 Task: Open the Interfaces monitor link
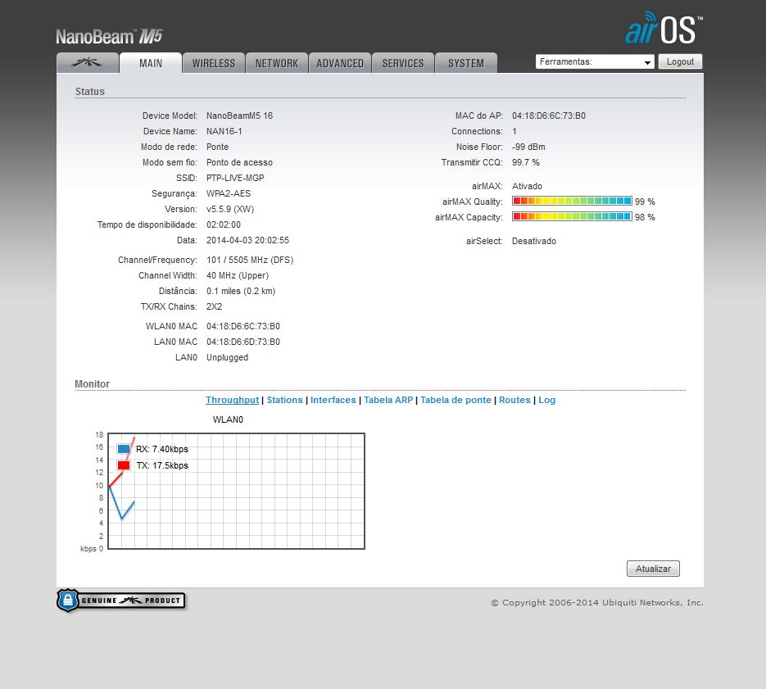tap(333, 400)
